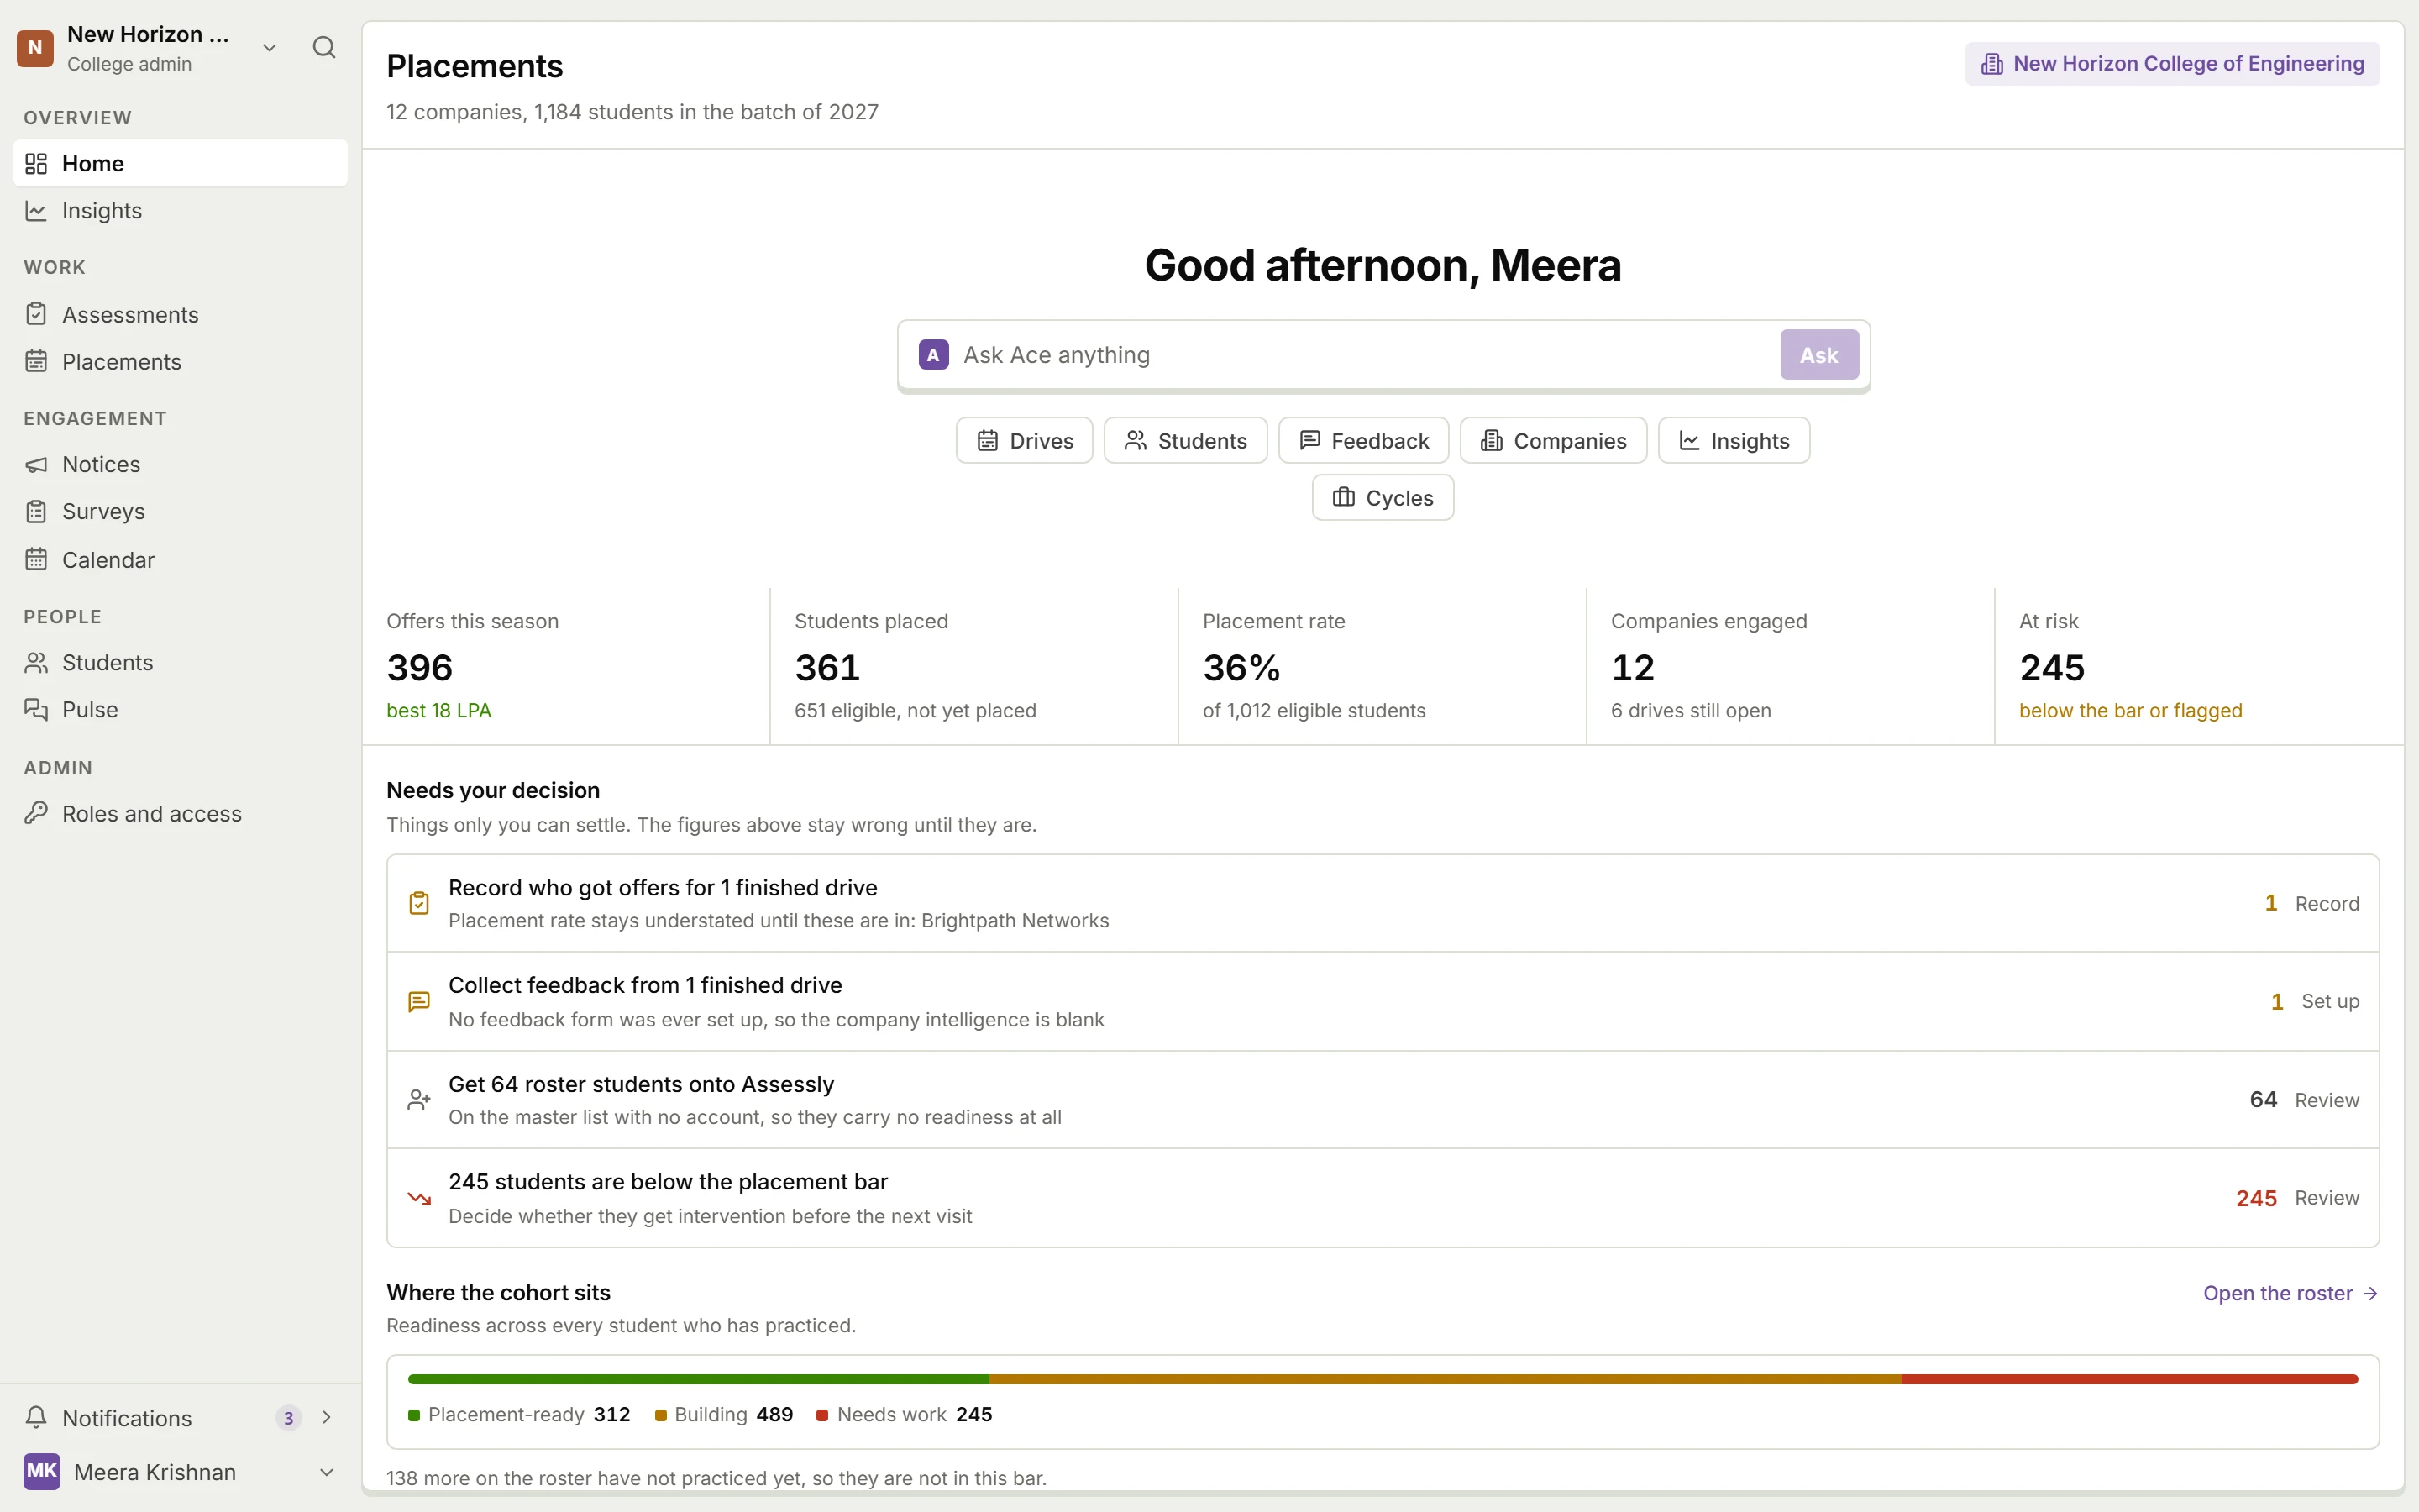Click into the Ask Ace anything field
The width and height of the screenshot is (2419, 1512).
click(1364, 355)
